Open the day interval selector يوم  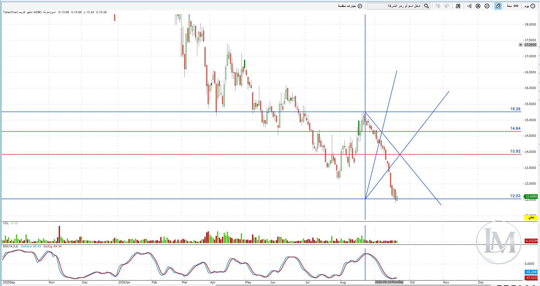click(530, 6)
